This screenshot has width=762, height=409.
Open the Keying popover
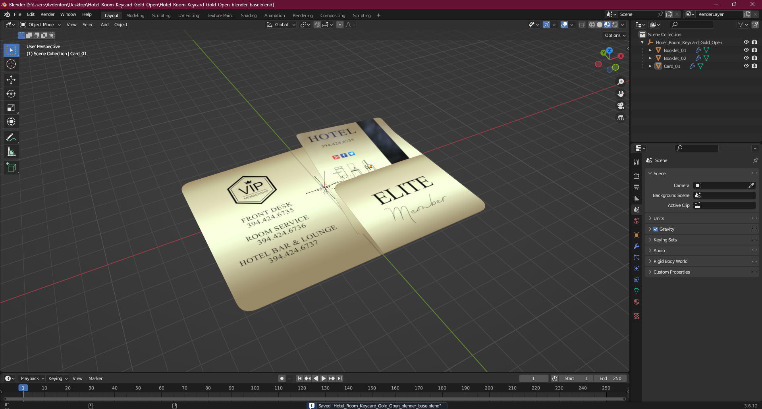(58, 378)
